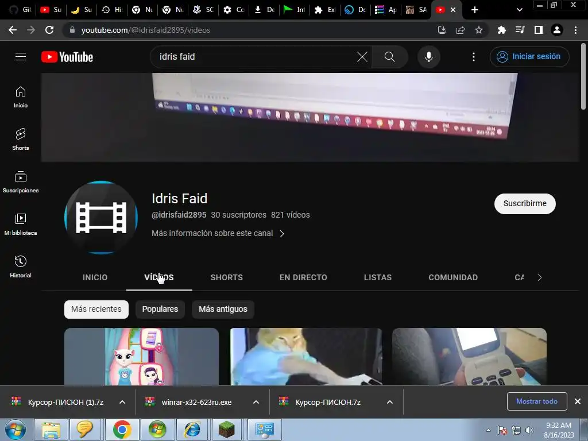The image size is (588, 441).
Task: Open the cat at keyboard video thumbnail
Action: [x=306, y=357]
